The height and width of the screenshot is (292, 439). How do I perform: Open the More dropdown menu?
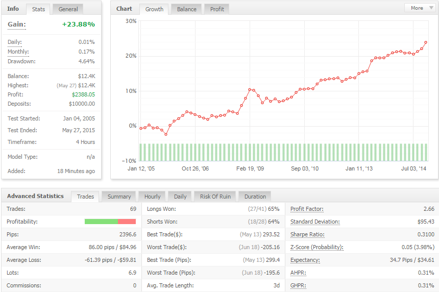420,8
